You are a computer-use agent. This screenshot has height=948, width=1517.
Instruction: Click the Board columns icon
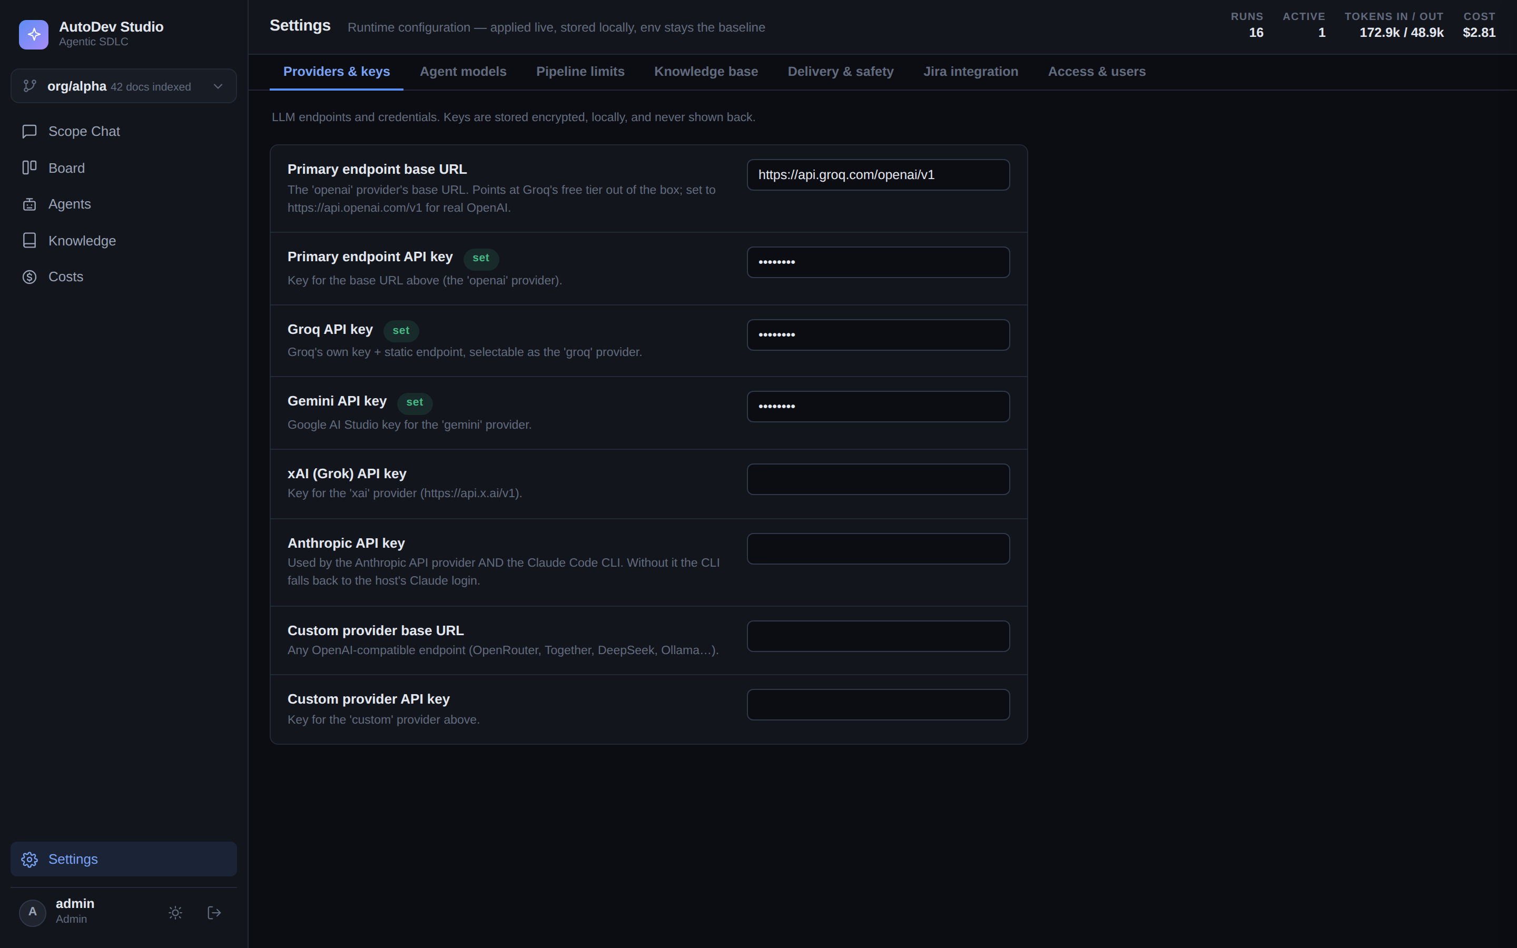(x=29, y=167)
